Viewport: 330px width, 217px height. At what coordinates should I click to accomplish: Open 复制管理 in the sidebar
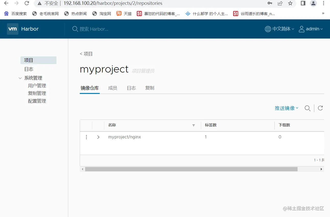(x=37, y=93)
